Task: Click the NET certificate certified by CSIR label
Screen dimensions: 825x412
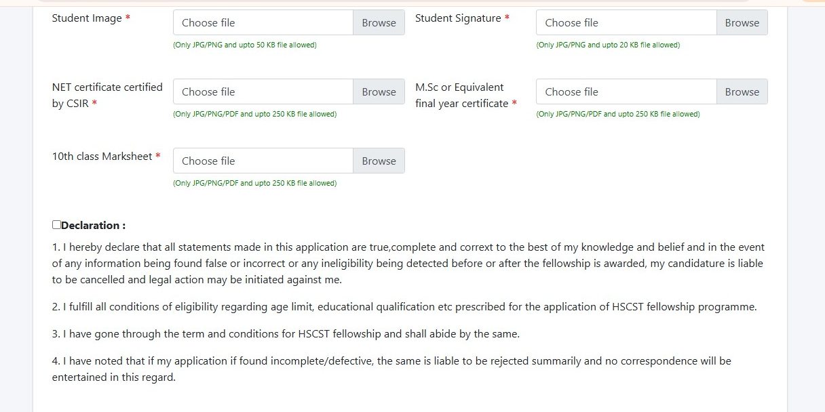Action: click(107, 95)
